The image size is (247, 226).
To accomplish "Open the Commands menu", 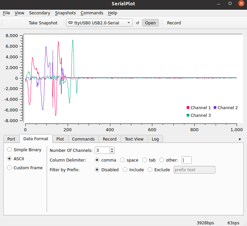I will click(92, 13).
